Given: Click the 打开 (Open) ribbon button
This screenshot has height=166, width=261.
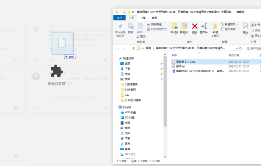Looking at the screenshot, I should [255, 25].
